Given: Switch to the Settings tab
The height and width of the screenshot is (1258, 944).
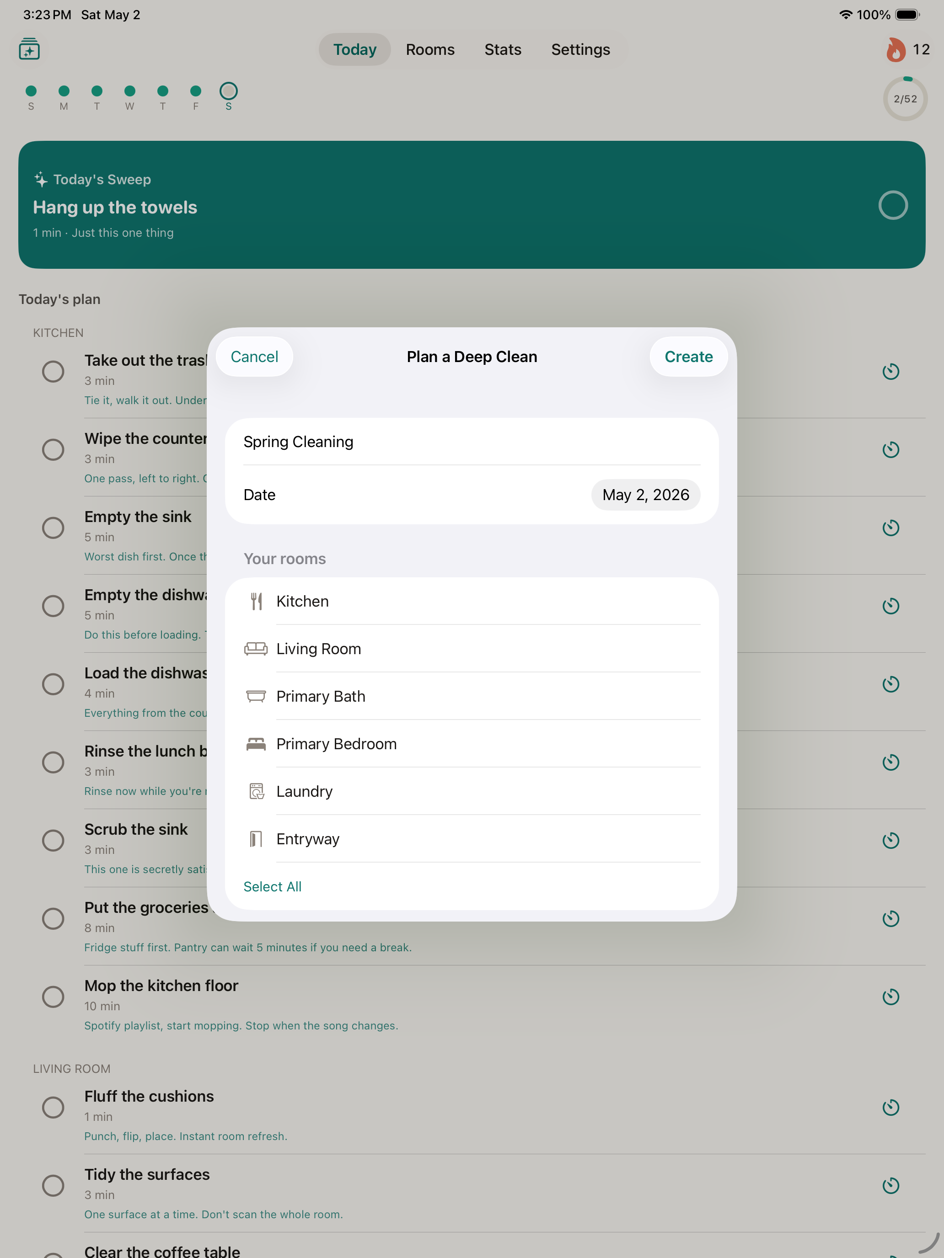Looking at the screenshot, I should 580,49.
